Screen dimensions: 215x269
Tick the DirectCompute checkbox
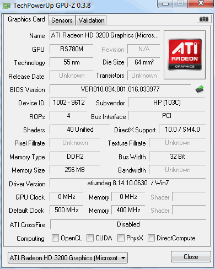[151, 238]
